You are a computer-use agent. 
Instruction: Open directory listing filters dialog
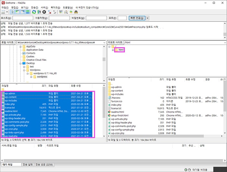[61, 12]
